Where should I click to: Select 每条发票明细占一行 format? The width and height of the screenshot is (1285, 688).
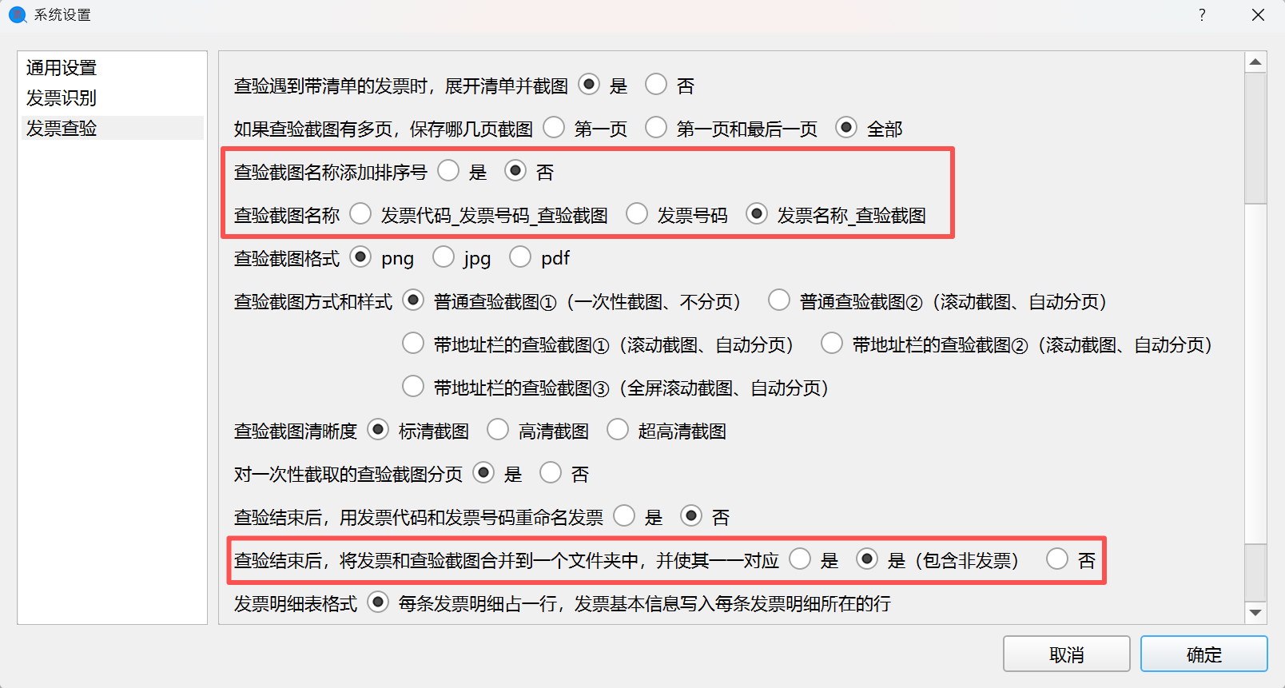[378, 602]
